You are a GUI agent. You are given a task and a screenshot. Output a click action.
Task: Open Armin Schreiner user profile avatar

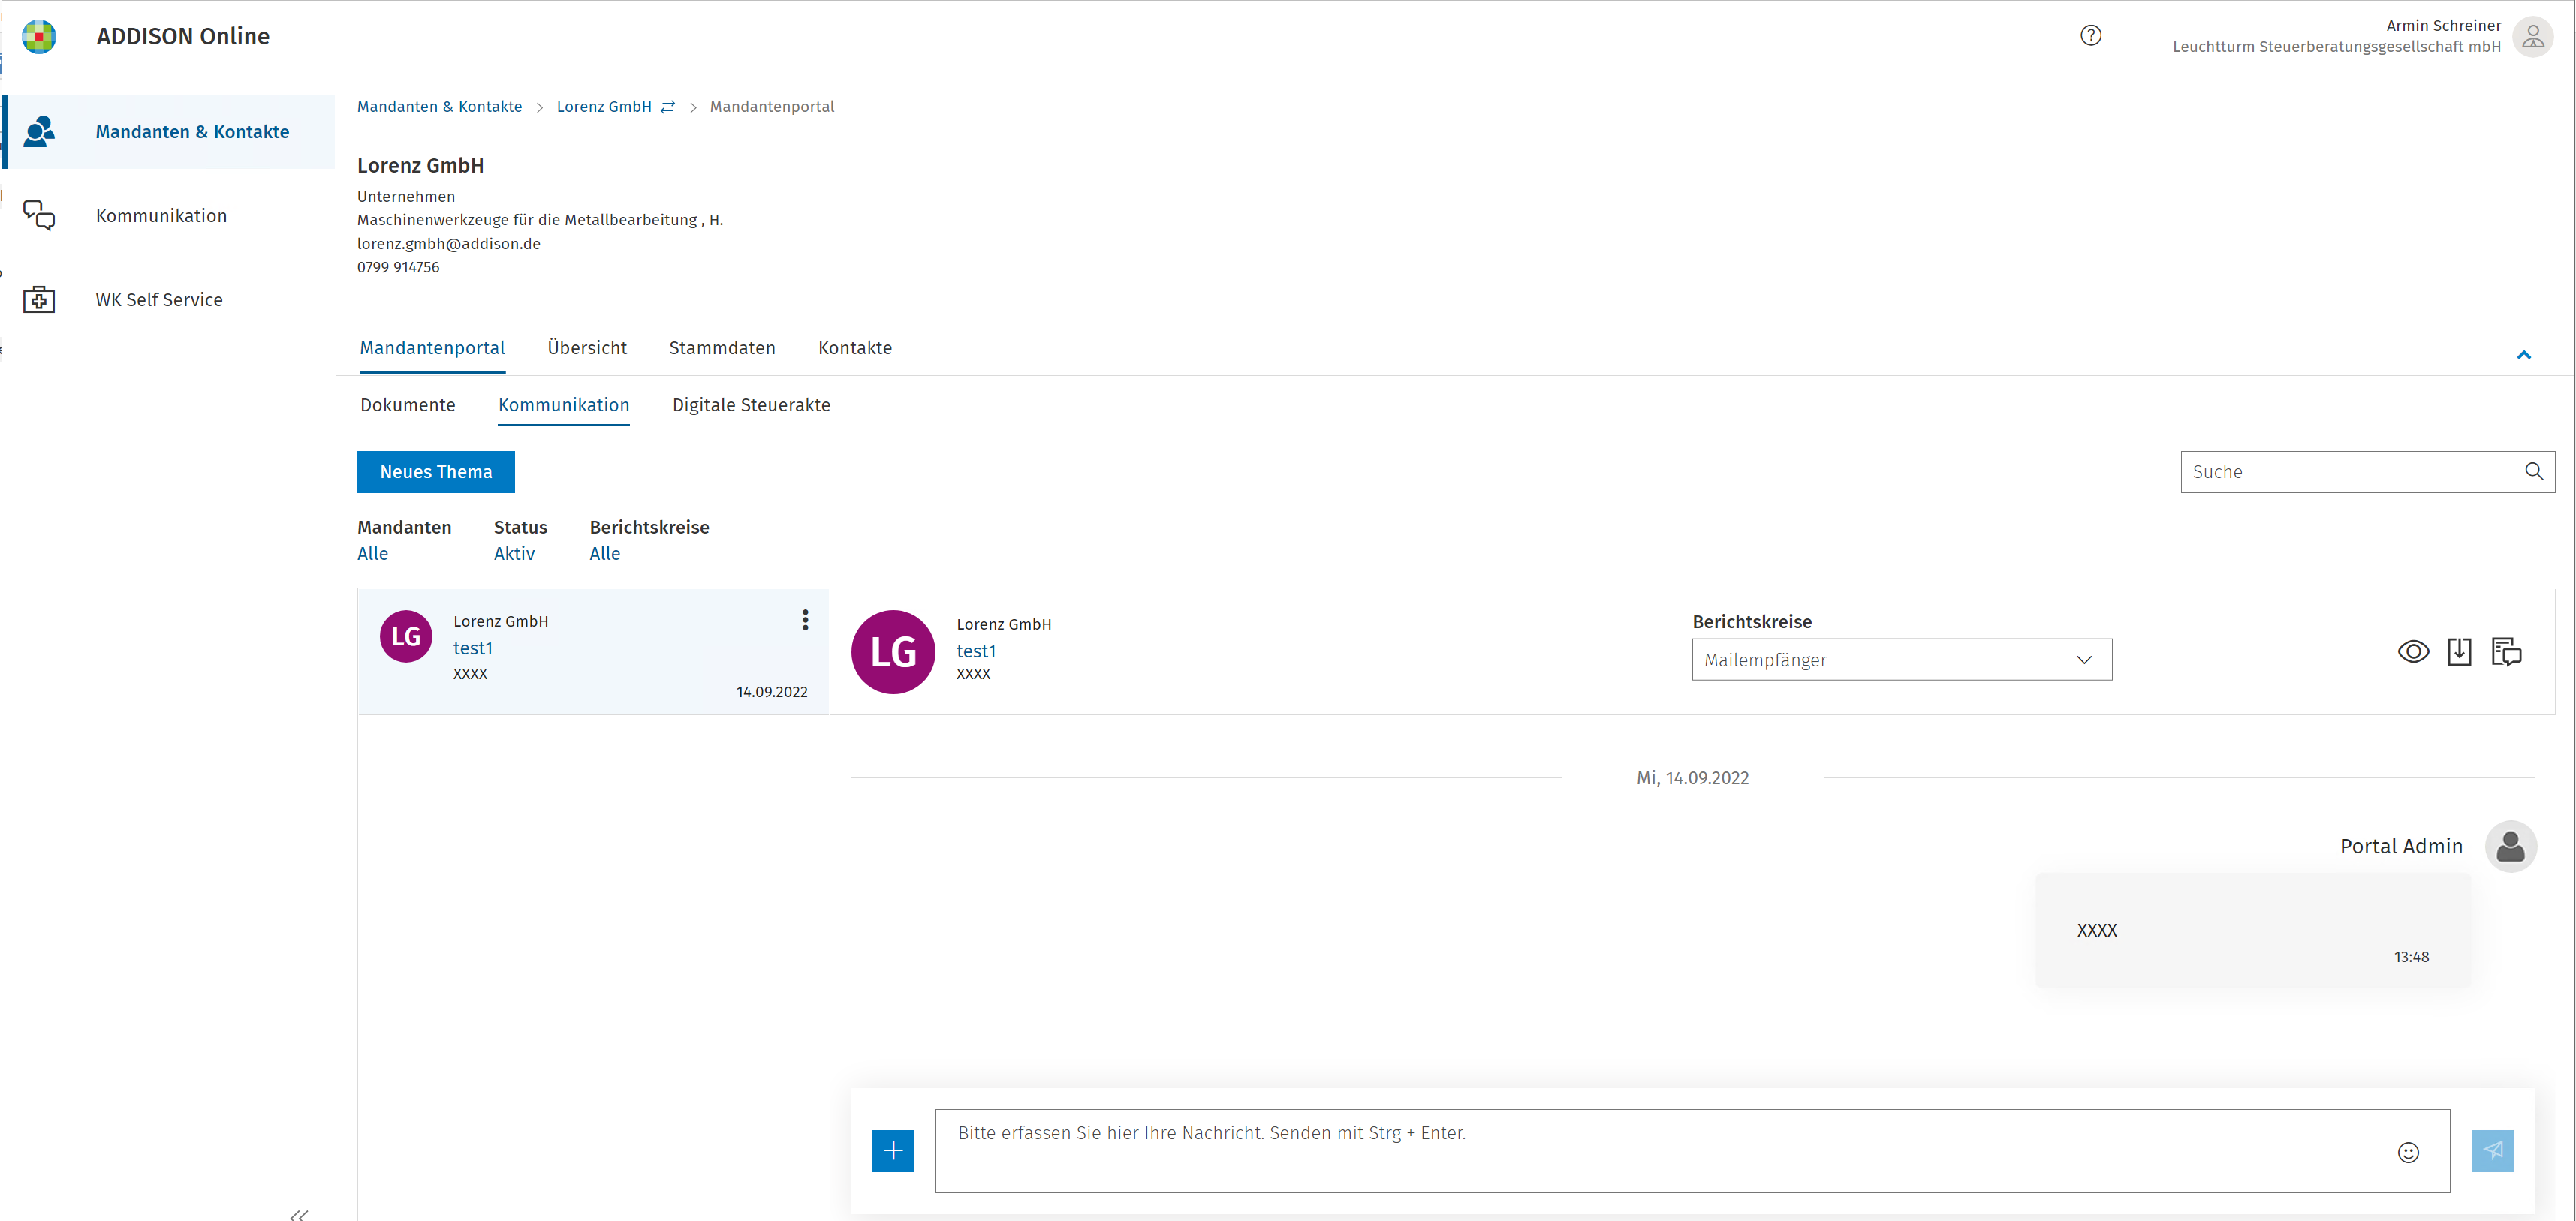2533,36
